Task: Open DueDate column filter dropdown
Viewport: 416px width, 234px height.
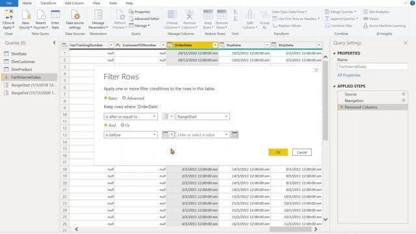Action: [267, 45]
